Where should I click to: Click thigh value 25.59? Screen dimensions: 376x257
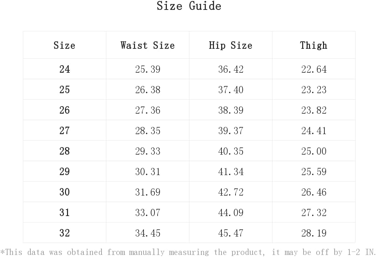(x=314, y=172)
